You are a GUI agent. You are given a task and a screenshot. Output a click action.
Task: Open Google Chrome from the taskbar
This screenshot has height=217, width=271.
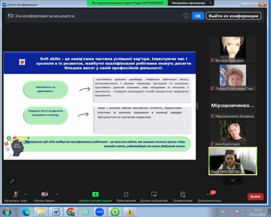[70, 212]
